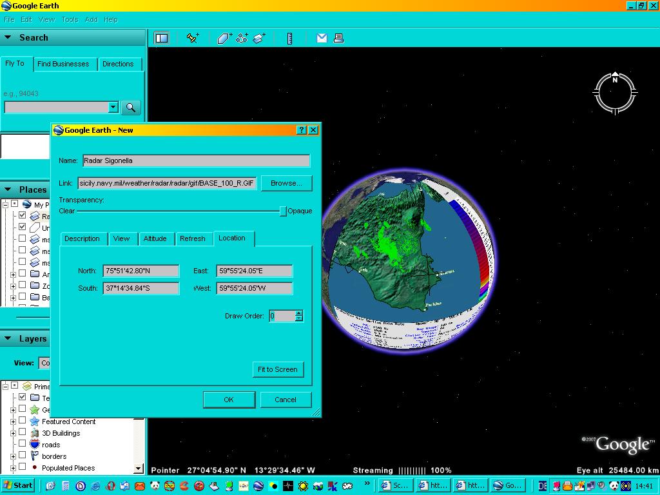The height and width of the screenshot is (495, 660).
Task: Open the Ruler measuring tool
Action: point(290,39)
